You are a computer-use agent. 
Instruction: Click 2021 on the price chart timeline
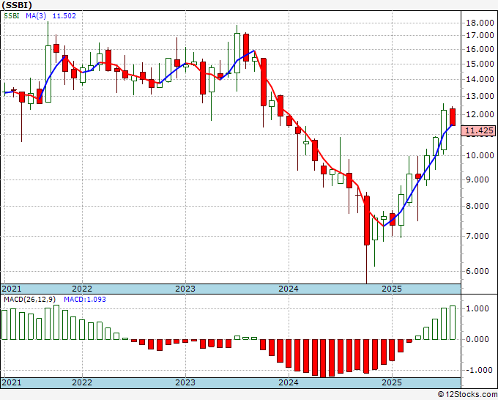click(x=12, y=289)
